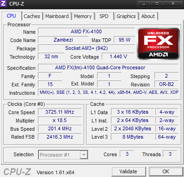The height and width of the screenshot is (177, 184).
Task: Open the Mainboard tab
Action: point(57,16)
